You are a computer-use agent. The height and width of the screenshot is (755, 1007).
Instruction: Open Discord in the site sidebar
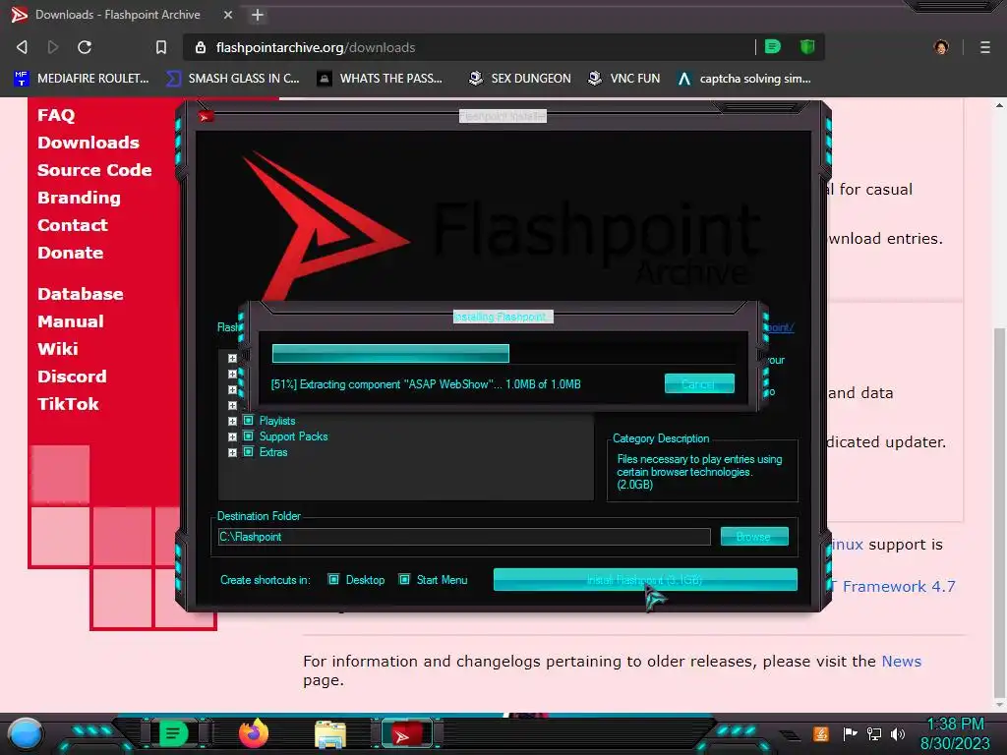[x=72, y=377]
